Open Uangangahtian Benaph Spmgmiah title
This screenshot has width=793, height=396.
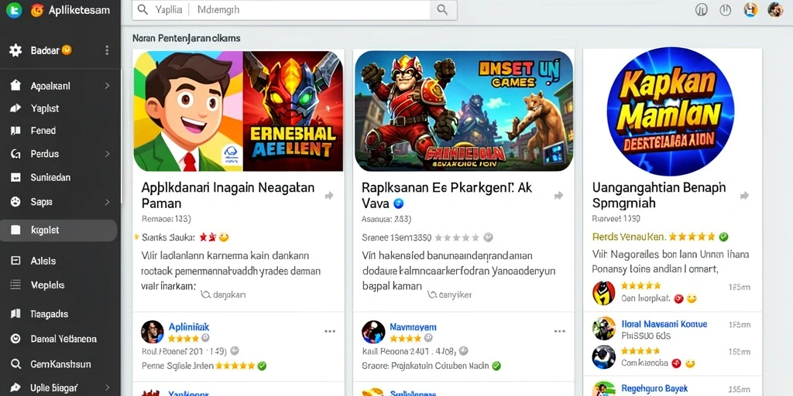pyautogui.click(x=659, y=196)
